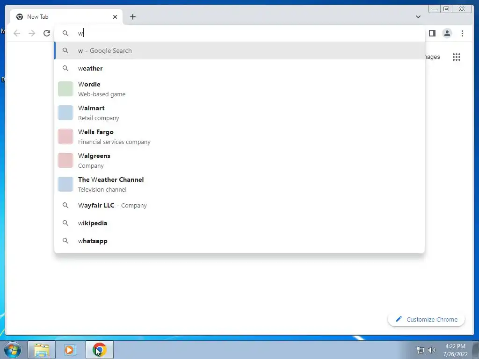Click the taskbar clock showing 4:22 PM

point(455,350)
